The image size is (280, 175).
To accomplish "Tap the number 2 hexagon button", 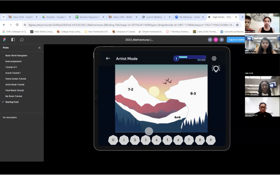I will click(x=135, y=140).
